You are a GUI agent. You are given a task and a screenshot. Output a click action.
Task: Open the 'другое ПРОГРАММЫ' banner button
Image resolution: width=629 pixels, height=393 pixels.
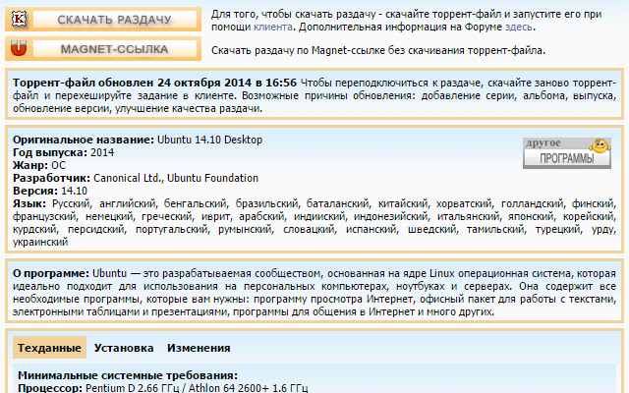(x=565, y=152)
